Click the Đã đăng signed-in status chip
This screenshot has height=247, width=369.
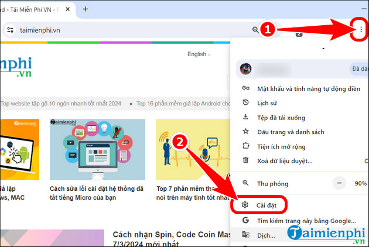tap(359, 68)
